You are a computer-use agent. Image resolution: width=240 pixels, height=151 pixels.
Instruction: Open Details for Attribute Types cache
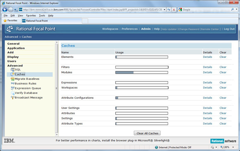(207, 123)
